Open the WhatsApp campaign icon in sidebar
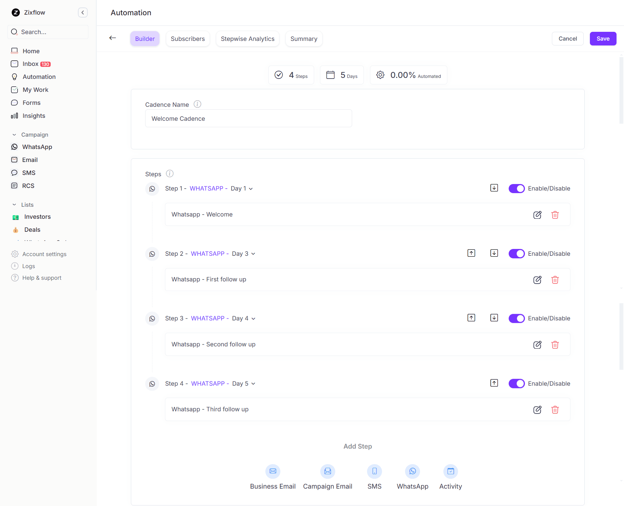This screenshot has width=624, height=506. coord(14,147)
